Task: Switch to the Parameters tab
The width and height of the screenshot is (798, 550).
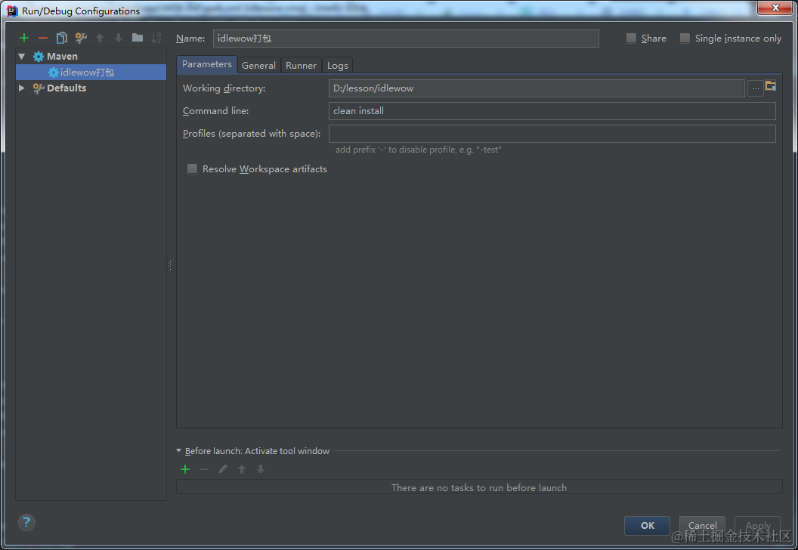Action: pos(206,64)
